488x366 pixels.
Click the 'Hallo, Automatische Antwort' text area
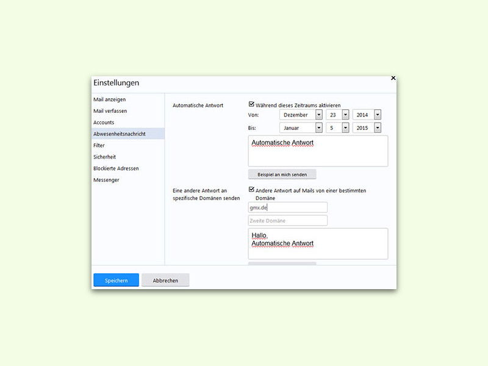click(318, 243)
